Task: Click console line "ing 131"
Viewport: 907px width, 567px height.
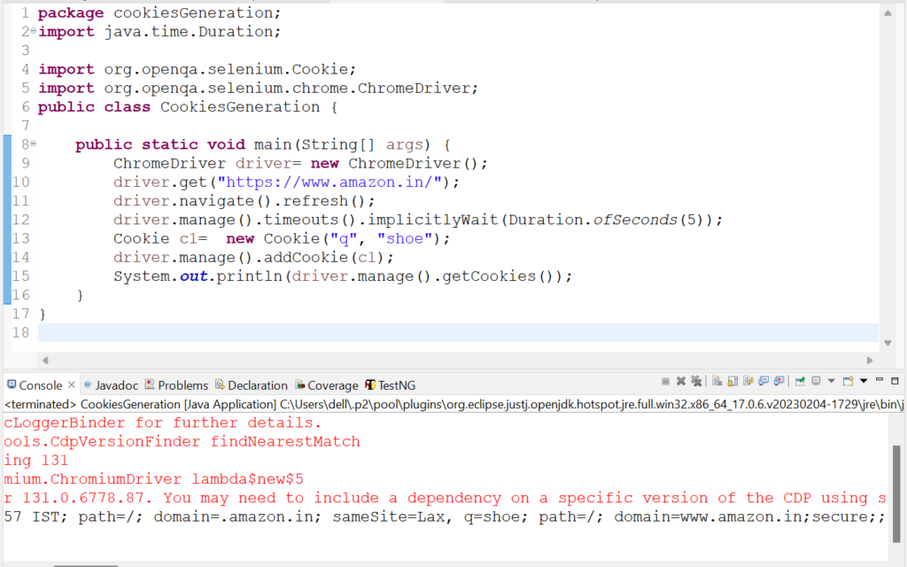Action: (35, 461)
